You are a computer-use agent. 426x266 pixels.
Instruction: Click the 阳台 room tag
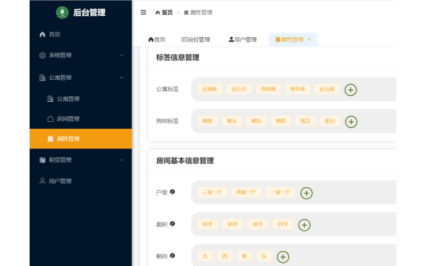tap(330, 121)
